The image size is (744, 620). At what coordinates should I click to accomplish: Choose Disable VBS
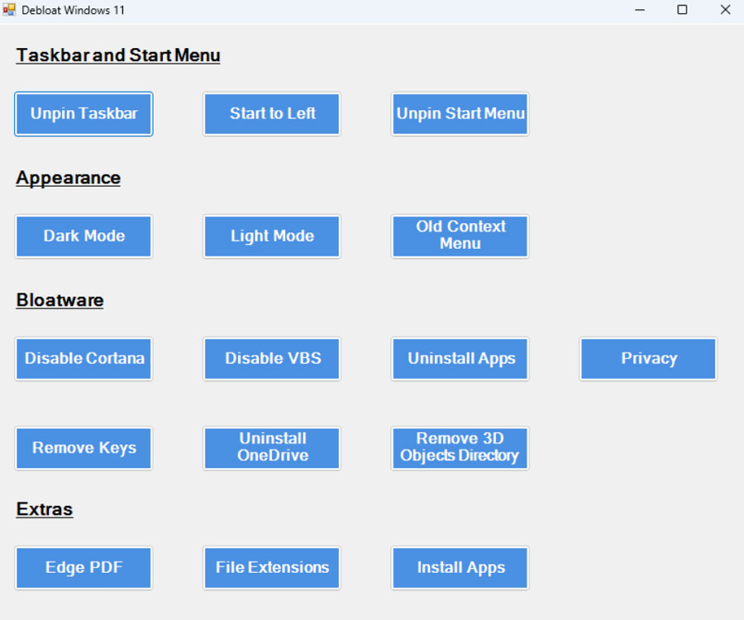(x=272, y=359)
